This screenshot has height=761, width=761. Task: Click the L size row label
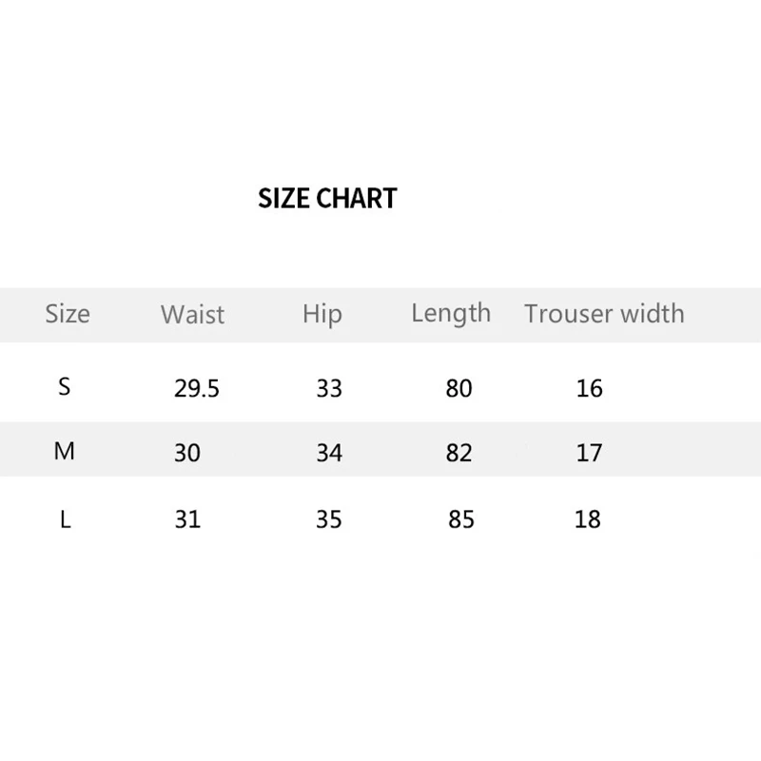(x=65, y=519)
